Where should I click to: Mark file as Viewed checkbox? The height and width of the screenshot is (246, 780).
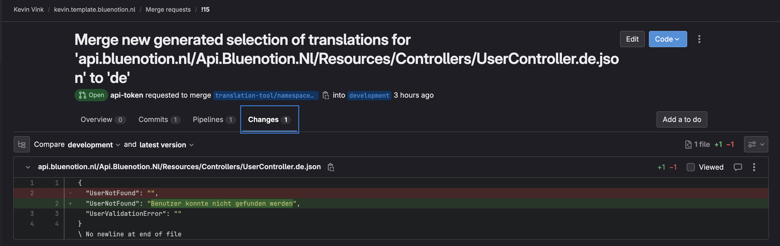pos(690,167)
